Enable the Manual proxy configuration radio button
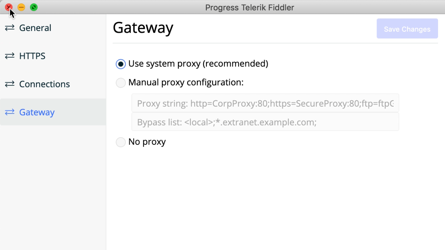The height and width of the screenshot is (250, 445). coord(121,83)
